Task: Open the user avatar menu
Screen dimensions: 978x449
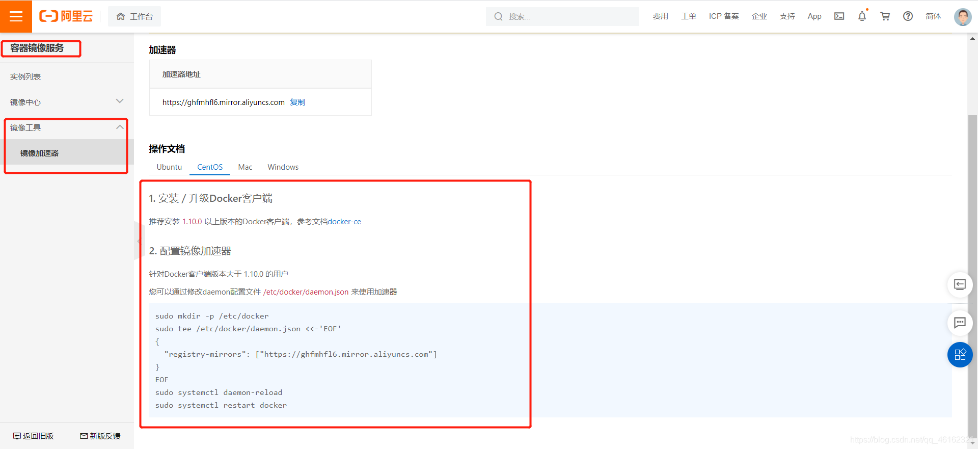Action: click(963, 17)
